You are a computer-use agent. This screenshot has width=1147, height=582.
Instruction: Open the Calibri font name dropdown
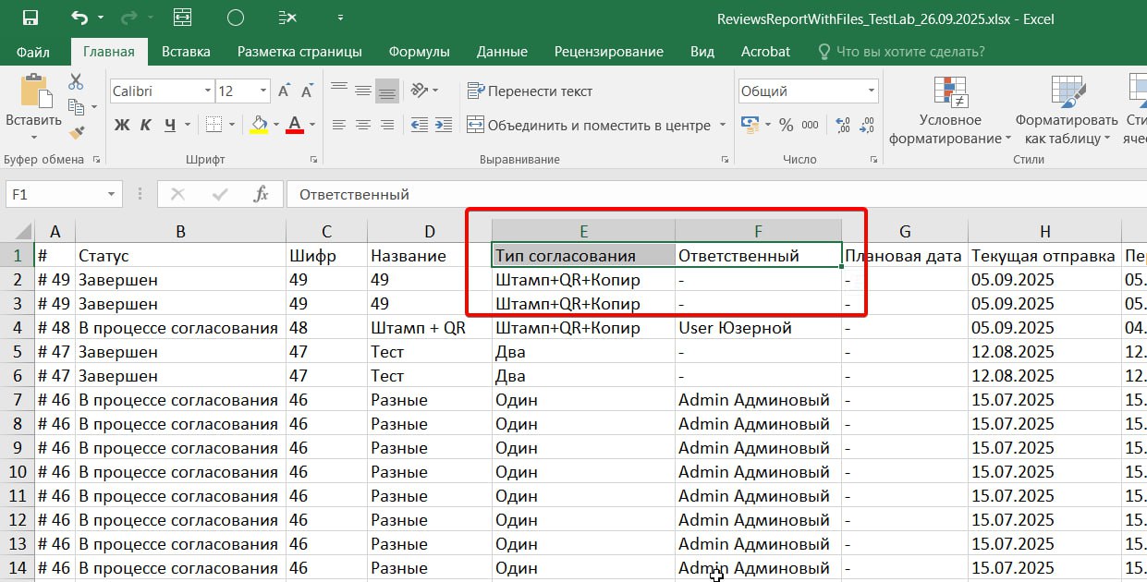click(208, 91)
